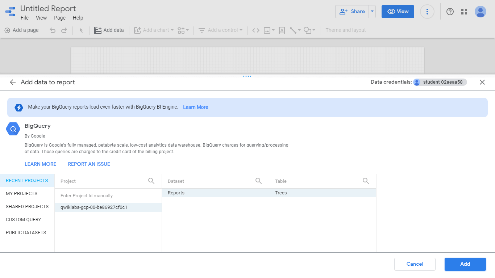
Task: Open the Help menu
Action: [78, 18]
